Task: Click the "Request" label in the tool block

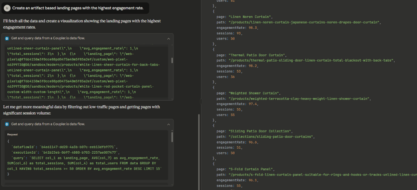Action: (13, 135)
